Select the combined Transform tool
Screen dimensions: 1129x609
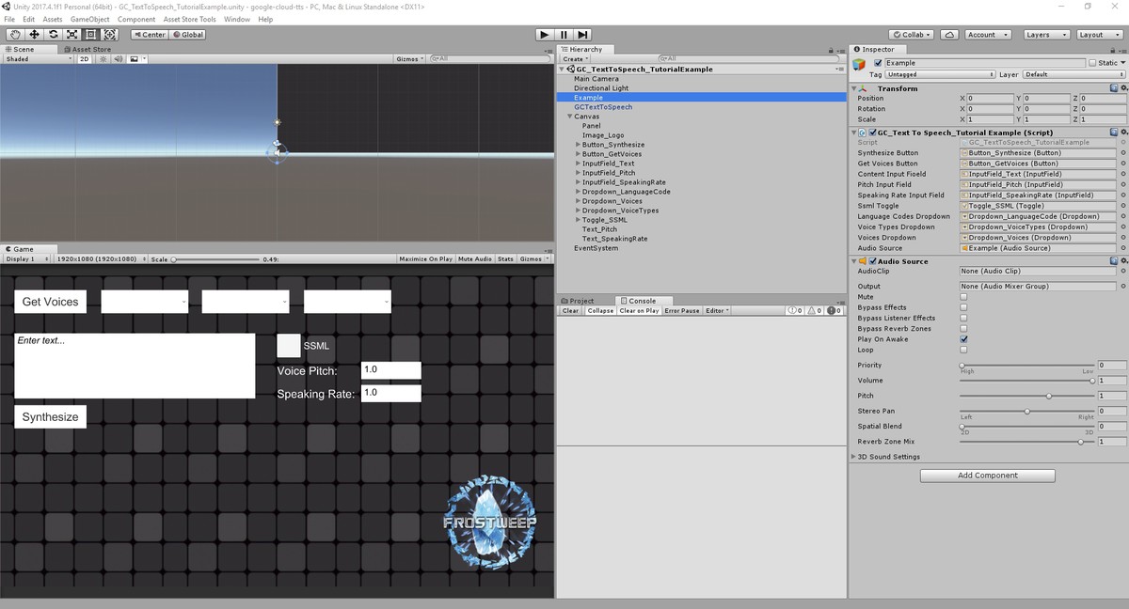pyautogui.click(x=110, y=34)
